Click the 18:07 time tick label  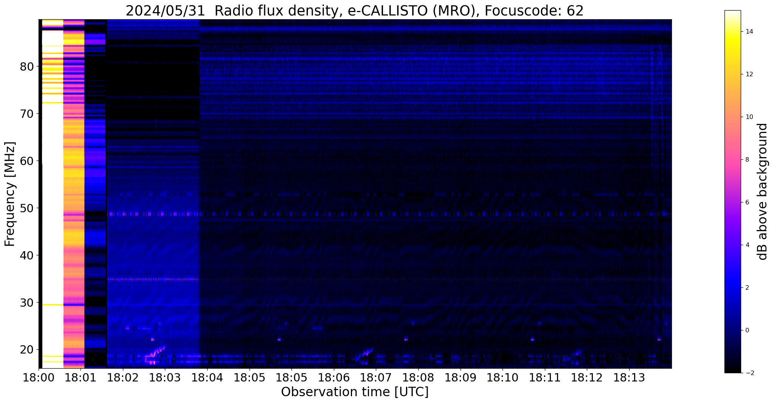376,377
